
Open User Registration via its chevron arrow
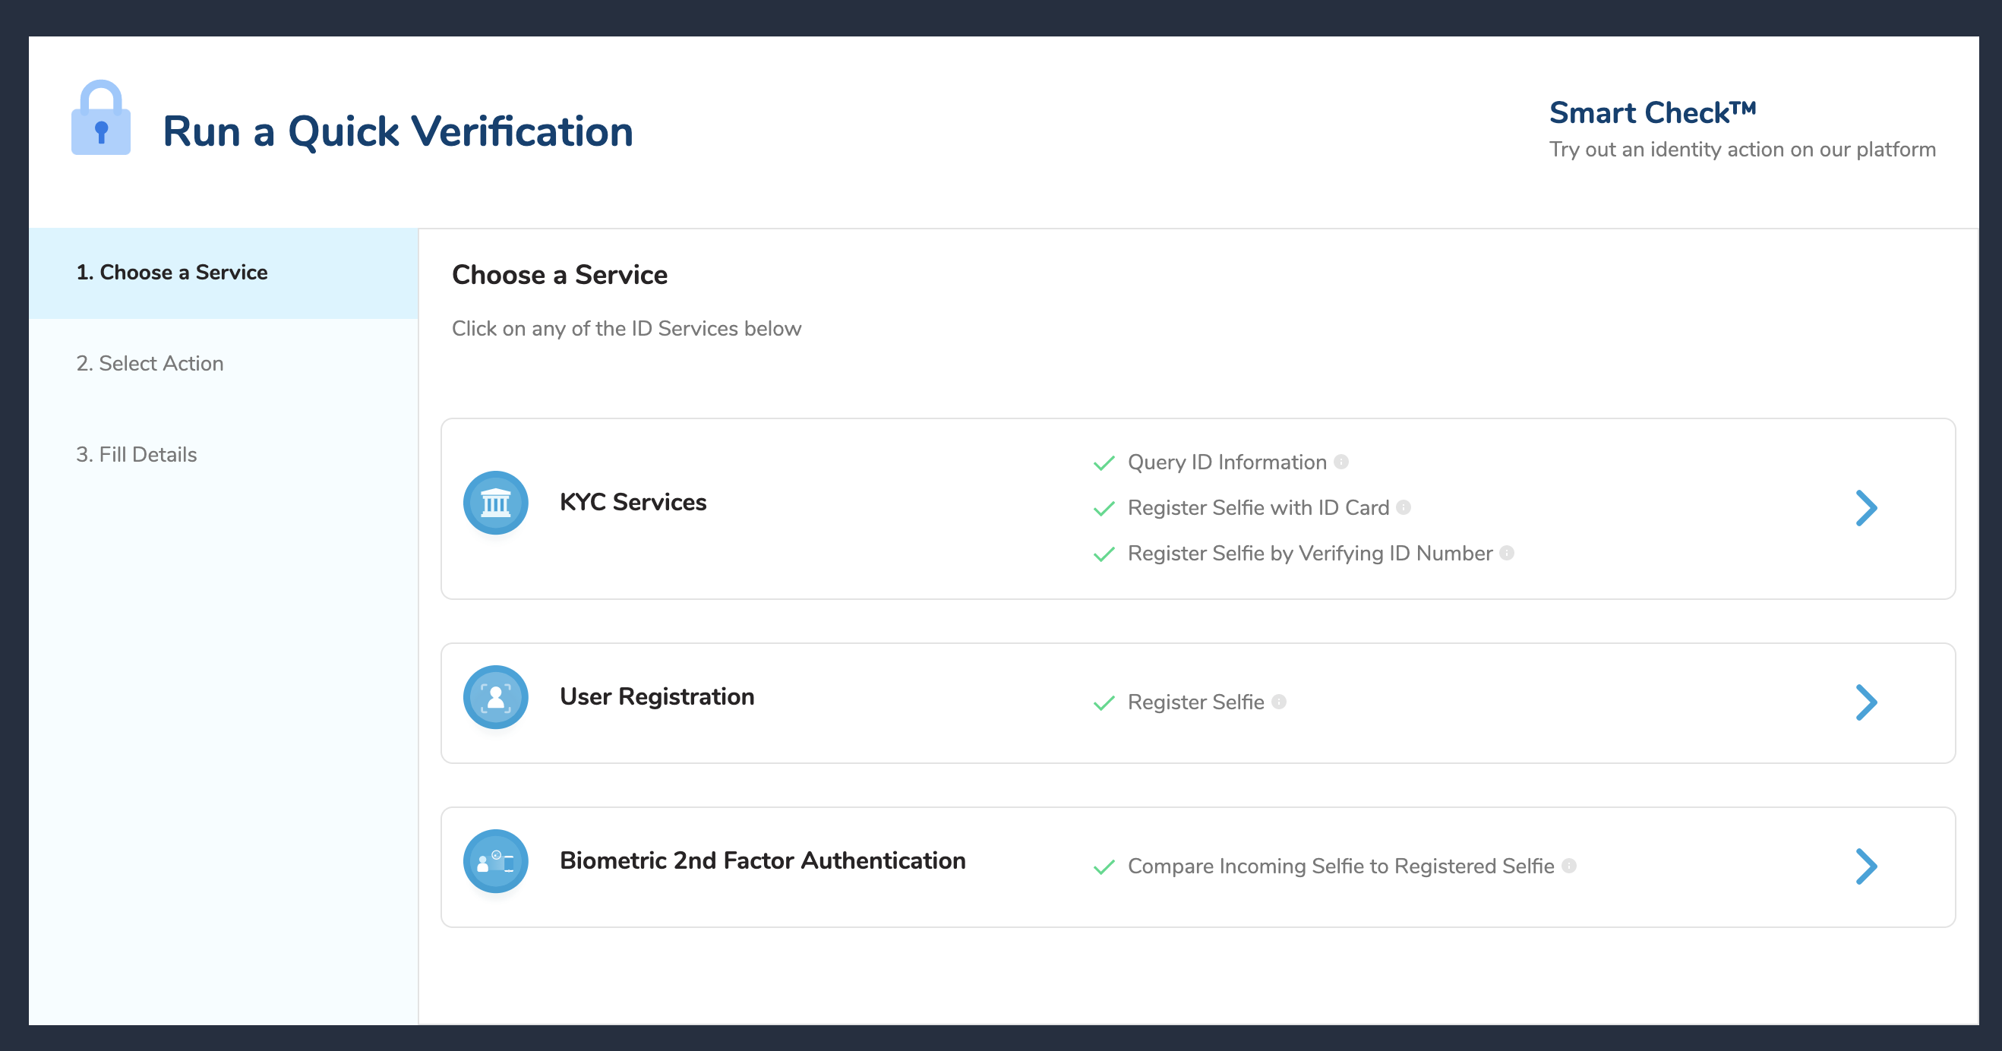click(x=1865, y=702)
